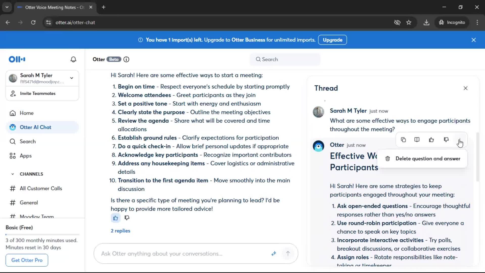The image size is (485, 273).
Task: Open the tab search dropdown
Action: click(x=7, y=7)
